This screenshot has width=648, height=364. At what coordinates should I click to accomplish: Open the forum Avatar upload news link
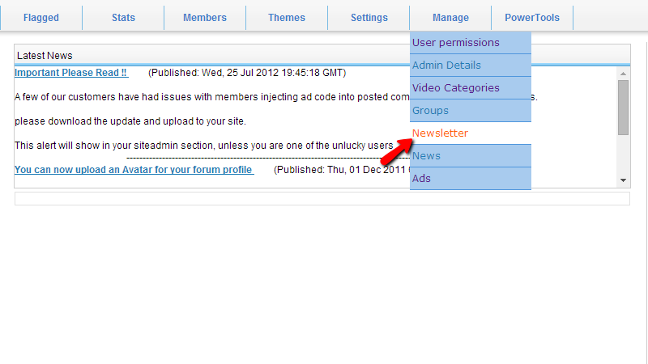click(x=134, y=170)
